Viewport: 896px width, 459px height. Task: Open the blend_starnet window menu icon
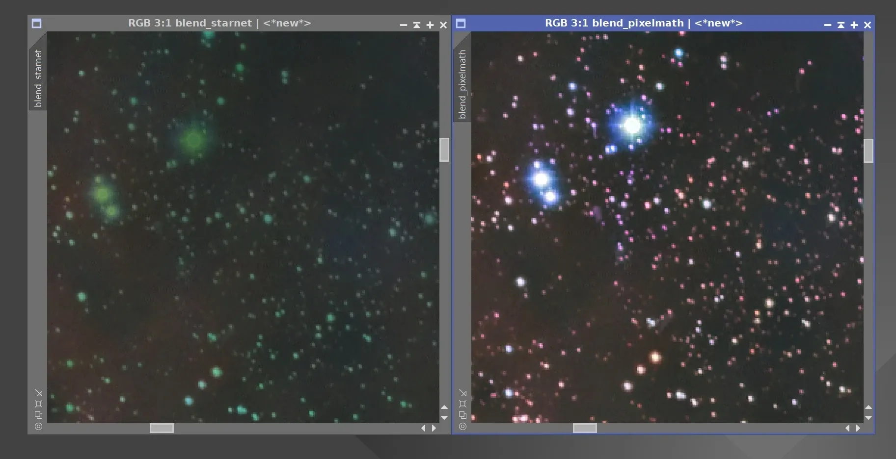pyautogui.click(x=36, y=24)
